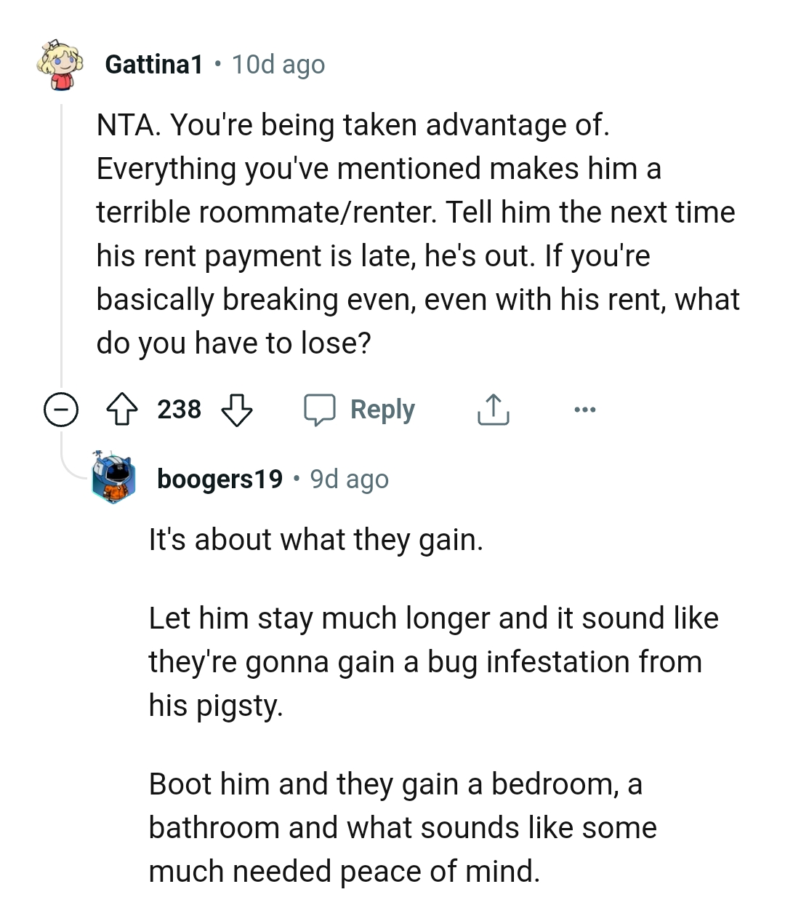Click the 238 vote count

click(180, 409)
